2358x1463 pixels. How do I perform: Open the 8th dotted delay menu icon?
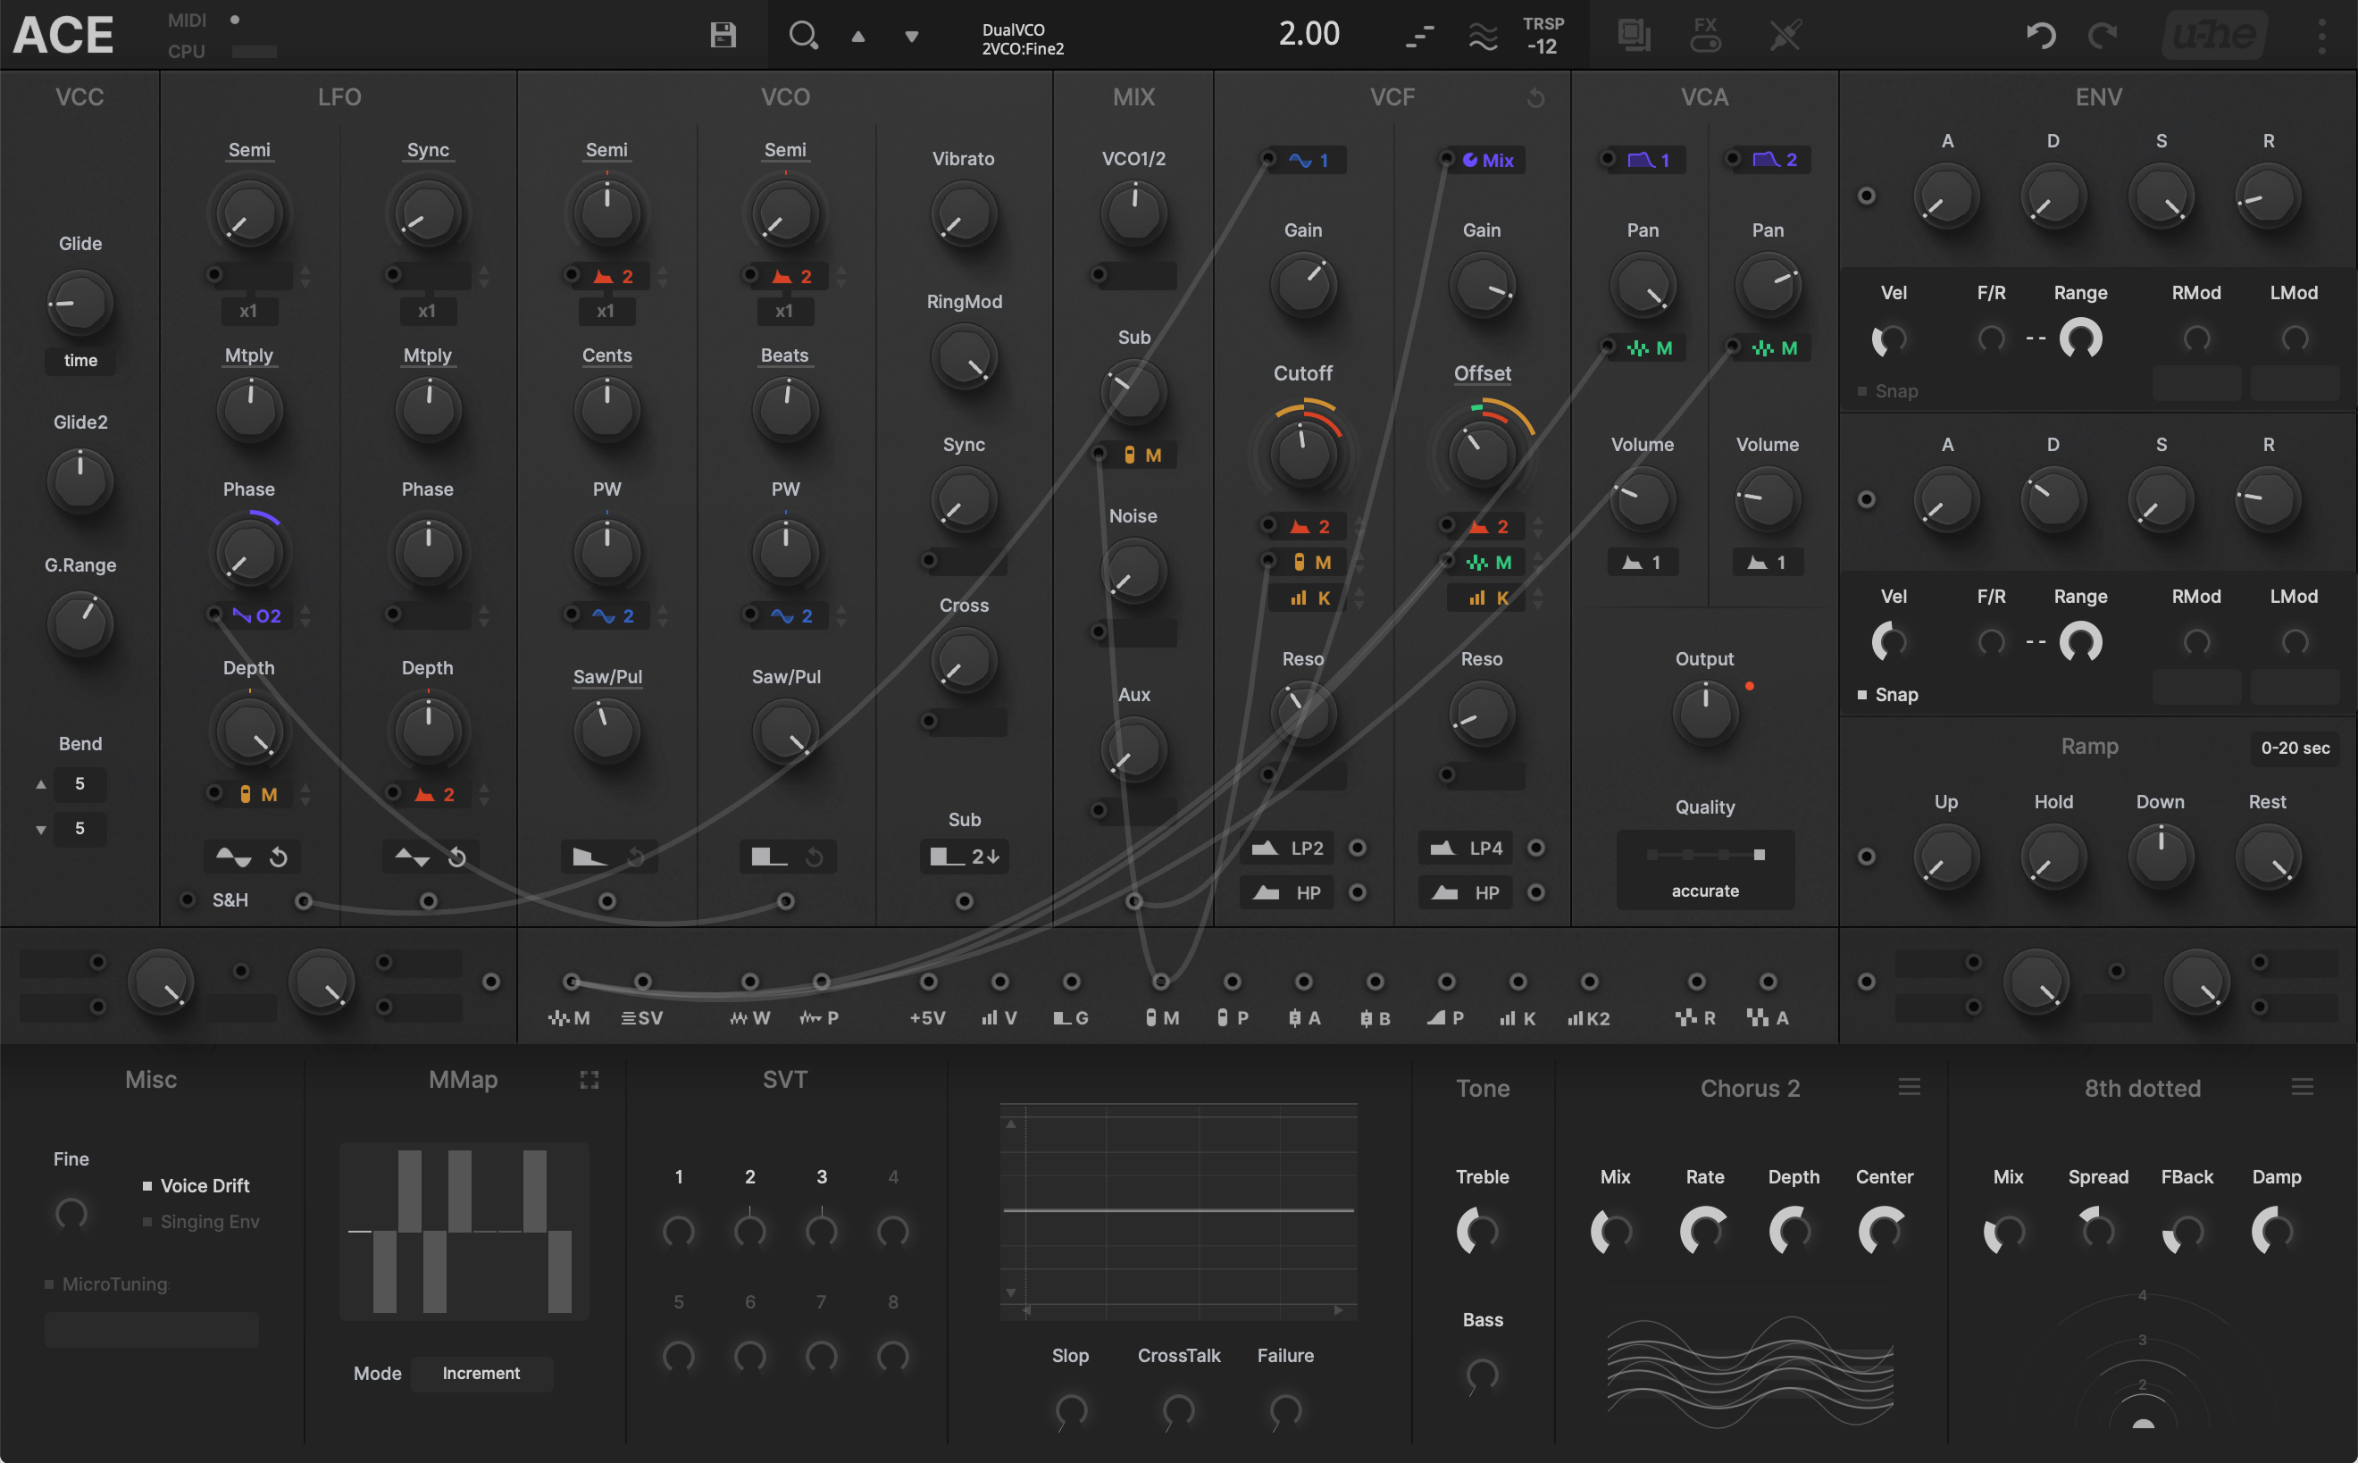pos(2303,1088)
